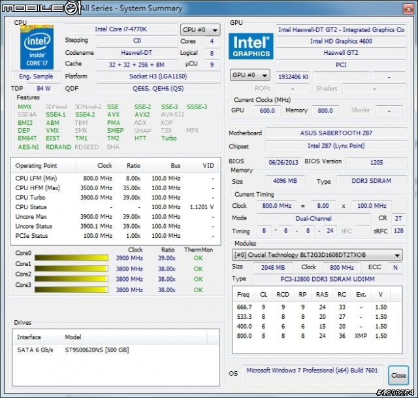Click the cache value 32 + 32 + 256 + 8M
The image size is (418, 398).
[137, 65]
